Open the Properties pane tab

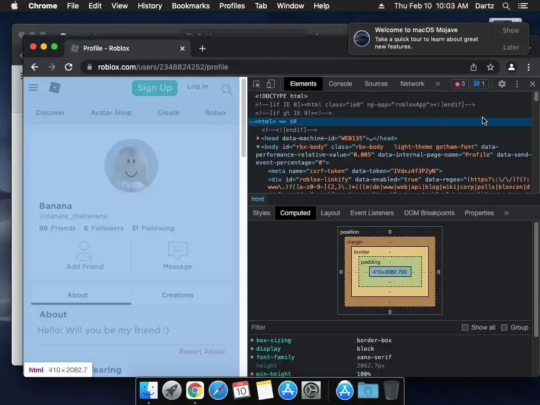tap(479, 213)
